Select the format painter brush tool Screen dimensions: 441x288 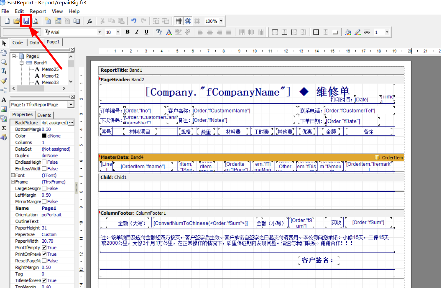click(x=4, y=81)
